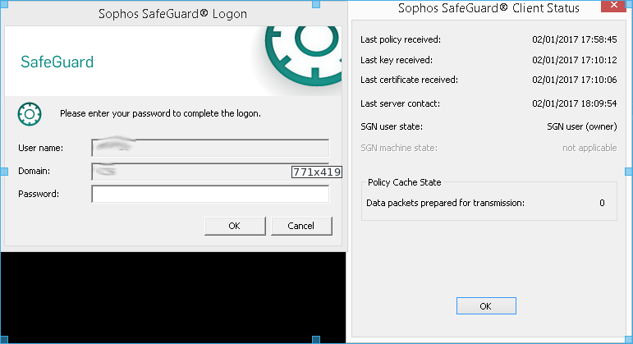Screen dimensions: 633x344
Task: Click the 'Domain:' label
Action: [34, 172]
